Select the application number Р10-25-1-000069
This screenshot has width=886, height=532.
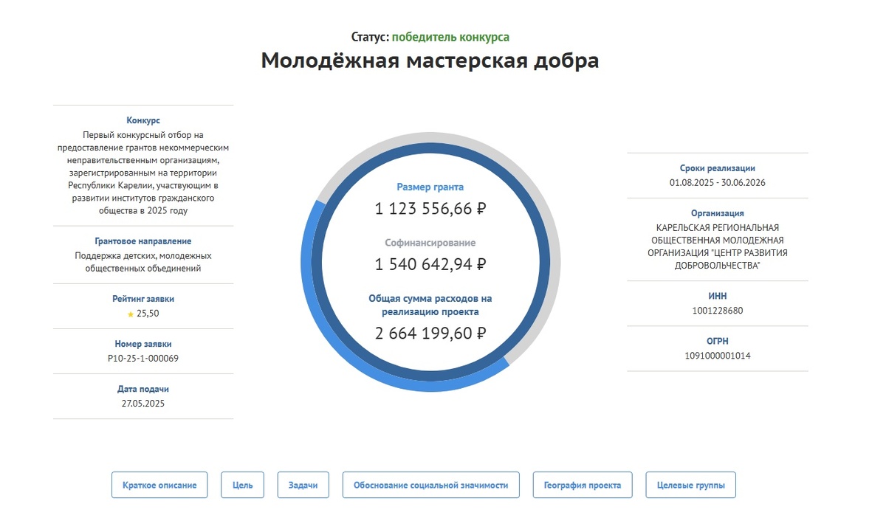tap(145, 357)
